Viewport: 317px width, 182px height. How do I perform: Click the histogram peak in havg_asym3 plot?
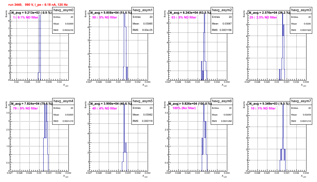tap(283, 14)
